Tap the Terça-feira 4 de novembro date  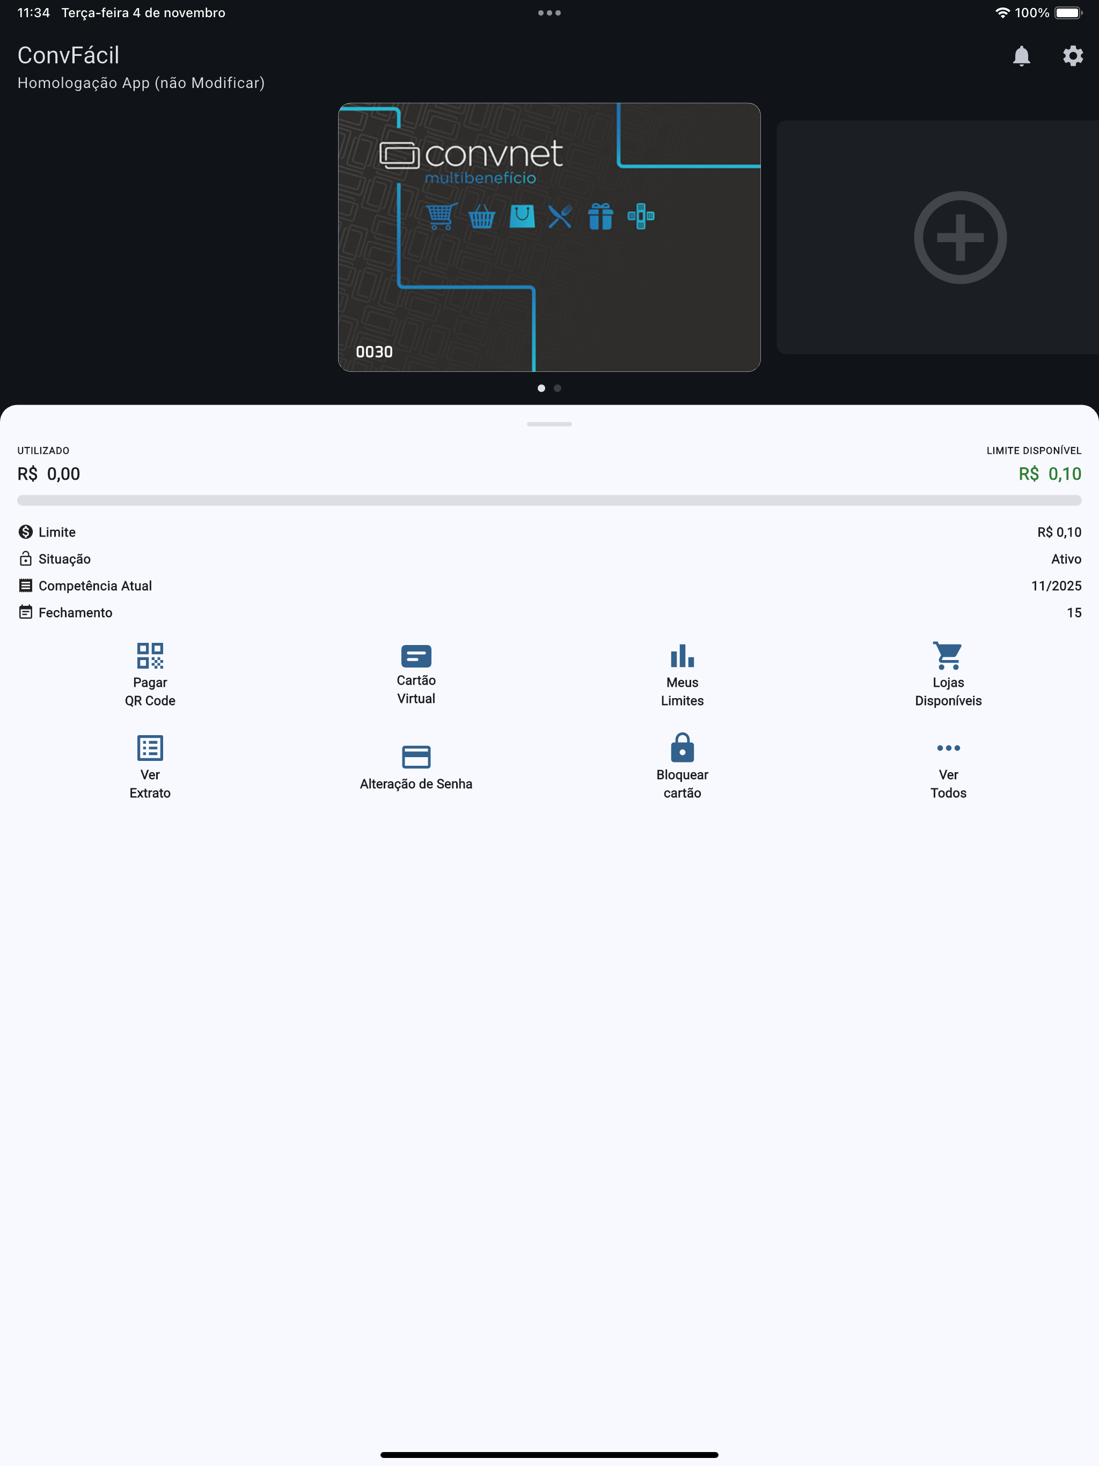143,12
